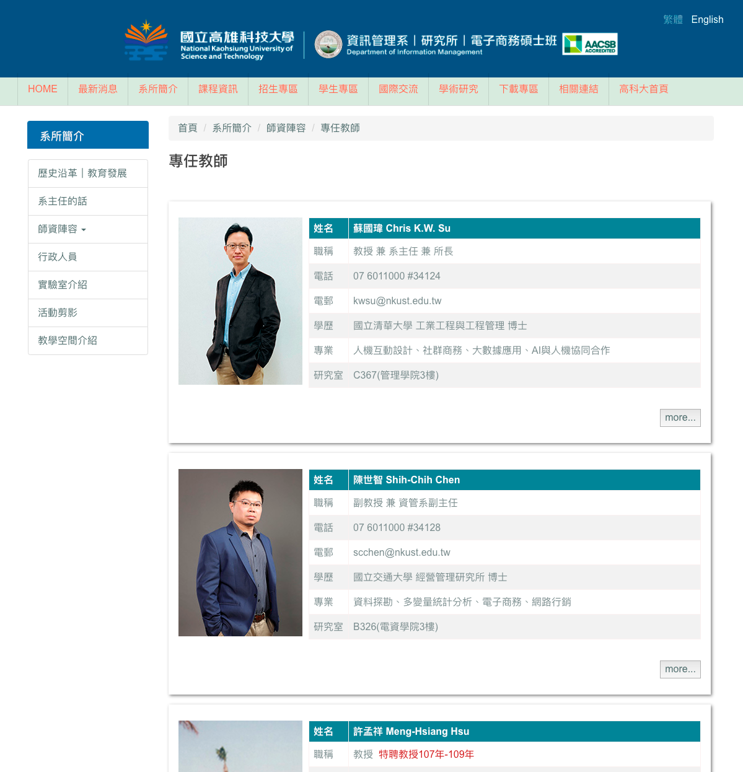Click 國立交通大學 經營管理研究所 博士
Image resolution: width=743 pixels, height=772 pixels.
(430, 577)
